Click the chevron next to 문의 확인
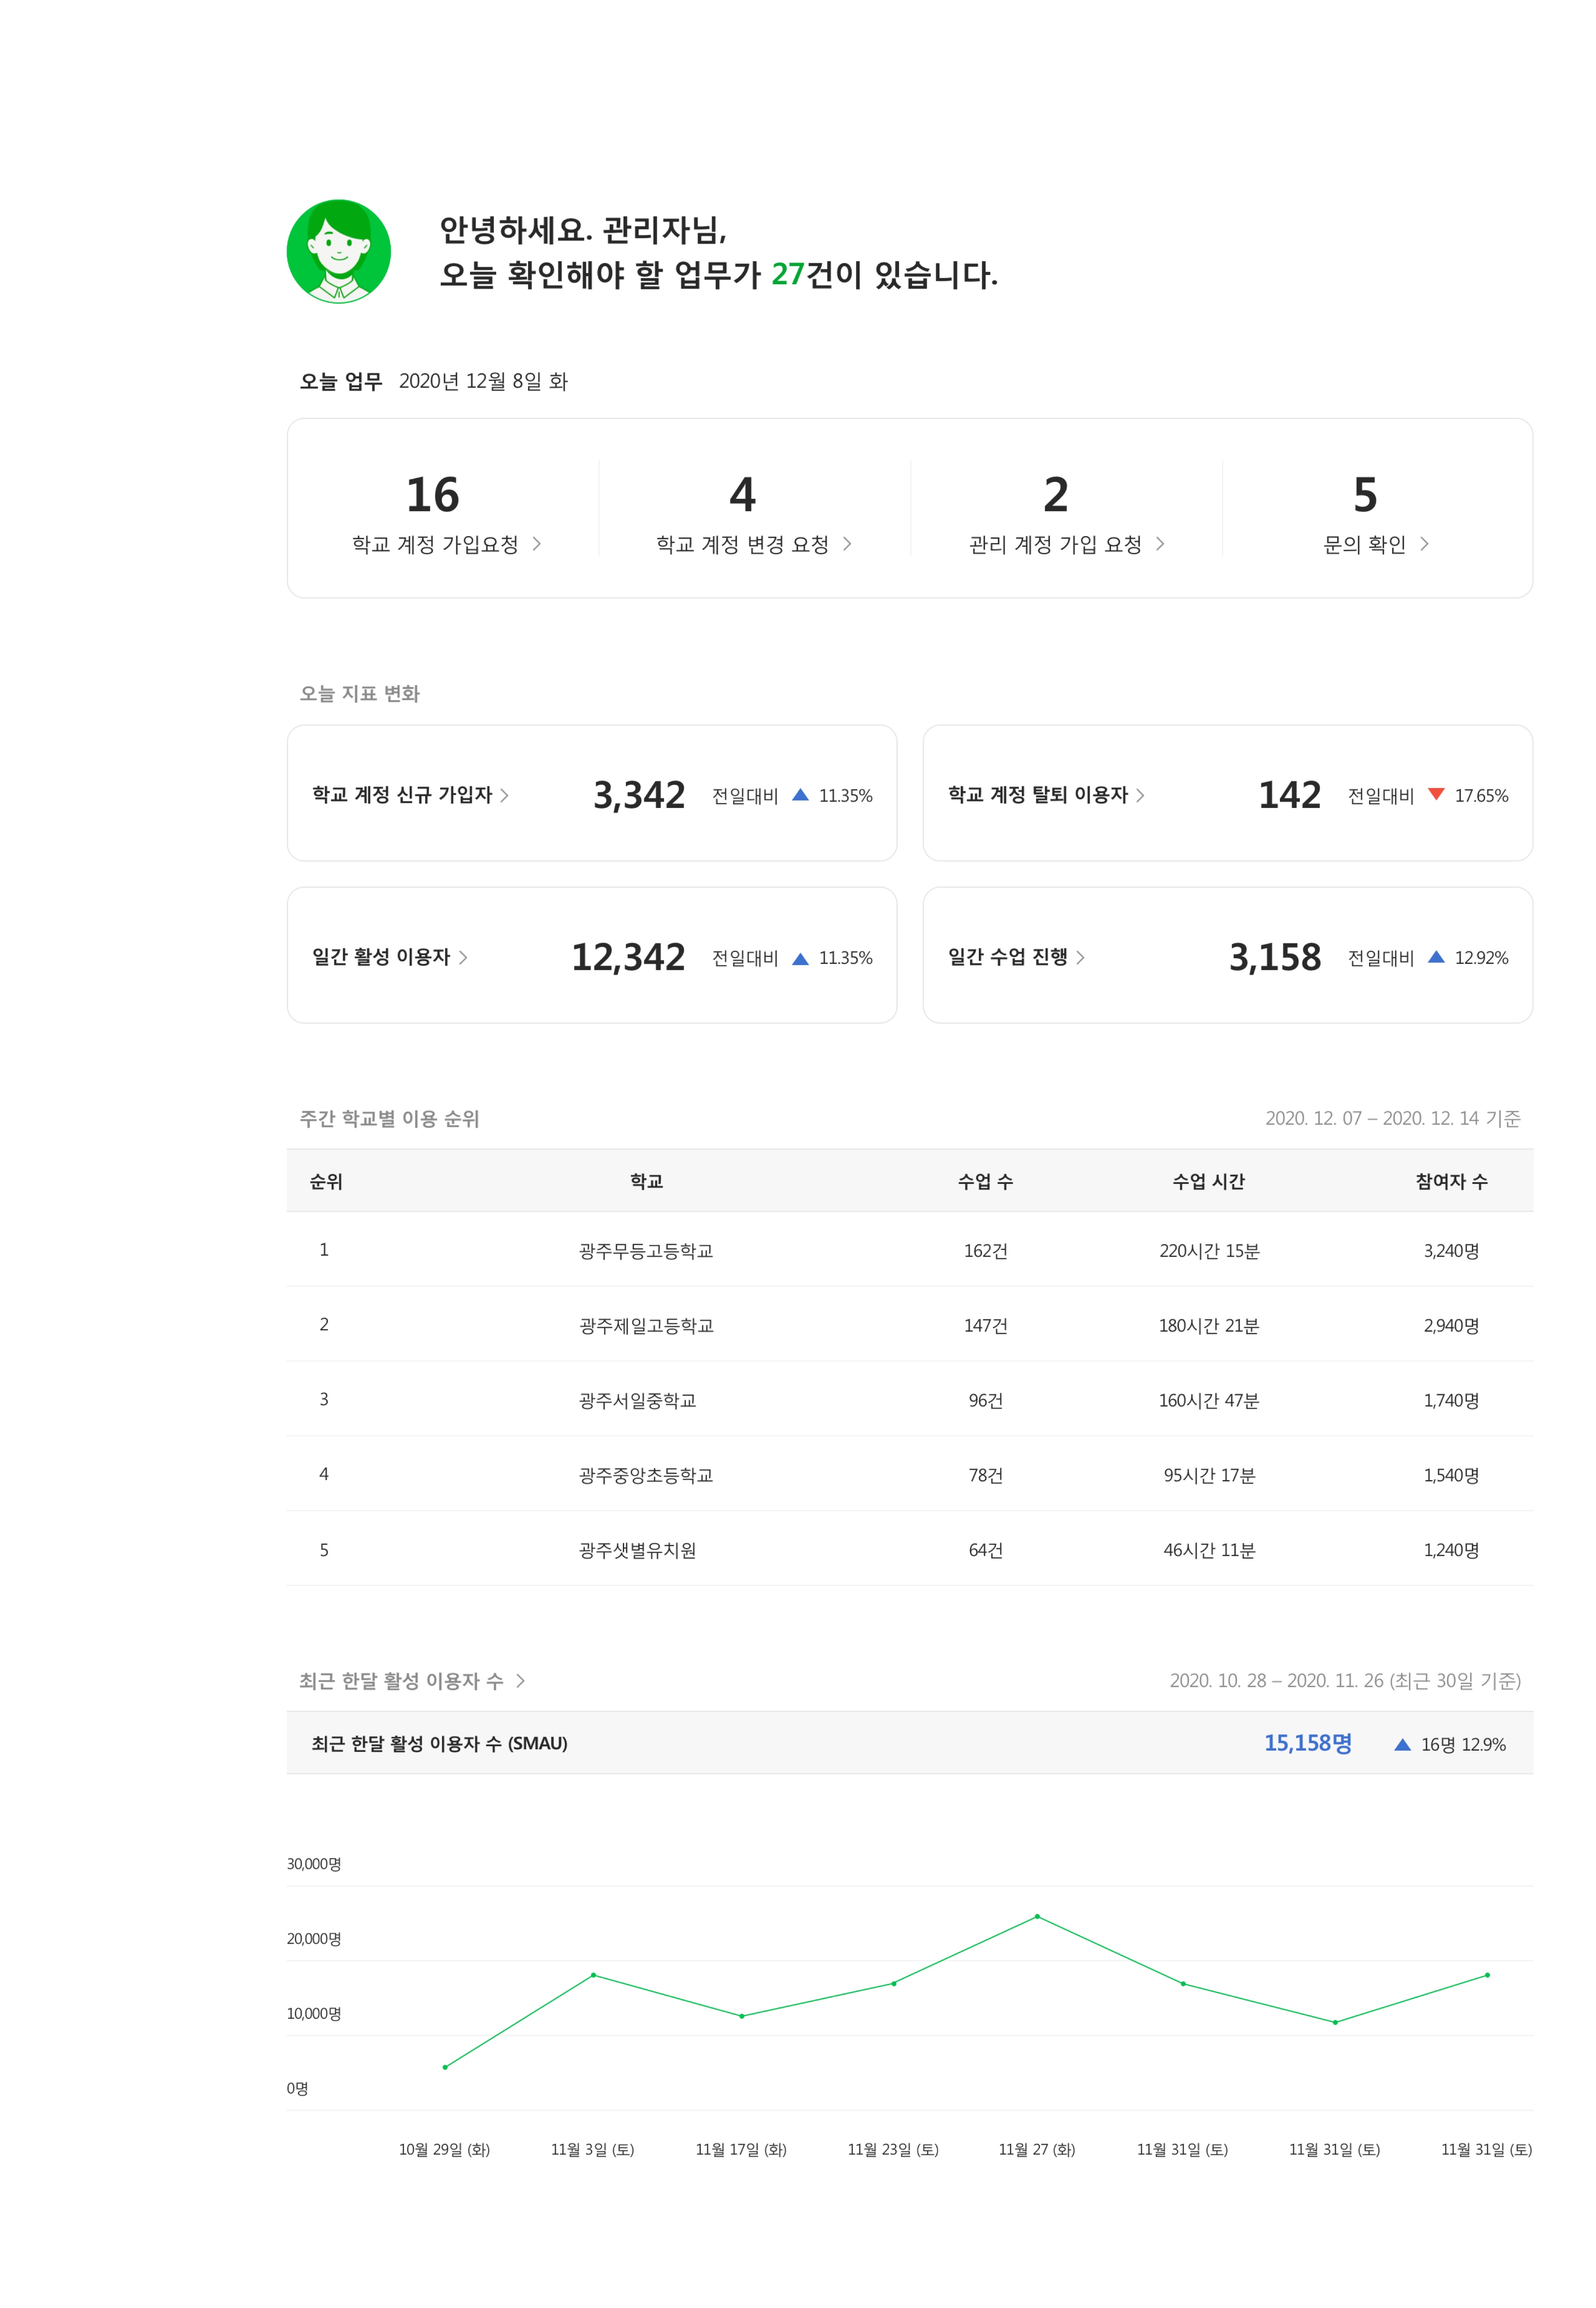The image size is (1596, 2308). tap(1424, 544)
